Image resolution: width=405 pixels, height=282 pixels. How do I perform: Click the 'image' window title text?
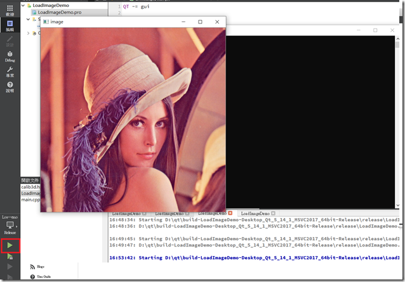click(57, 22)
